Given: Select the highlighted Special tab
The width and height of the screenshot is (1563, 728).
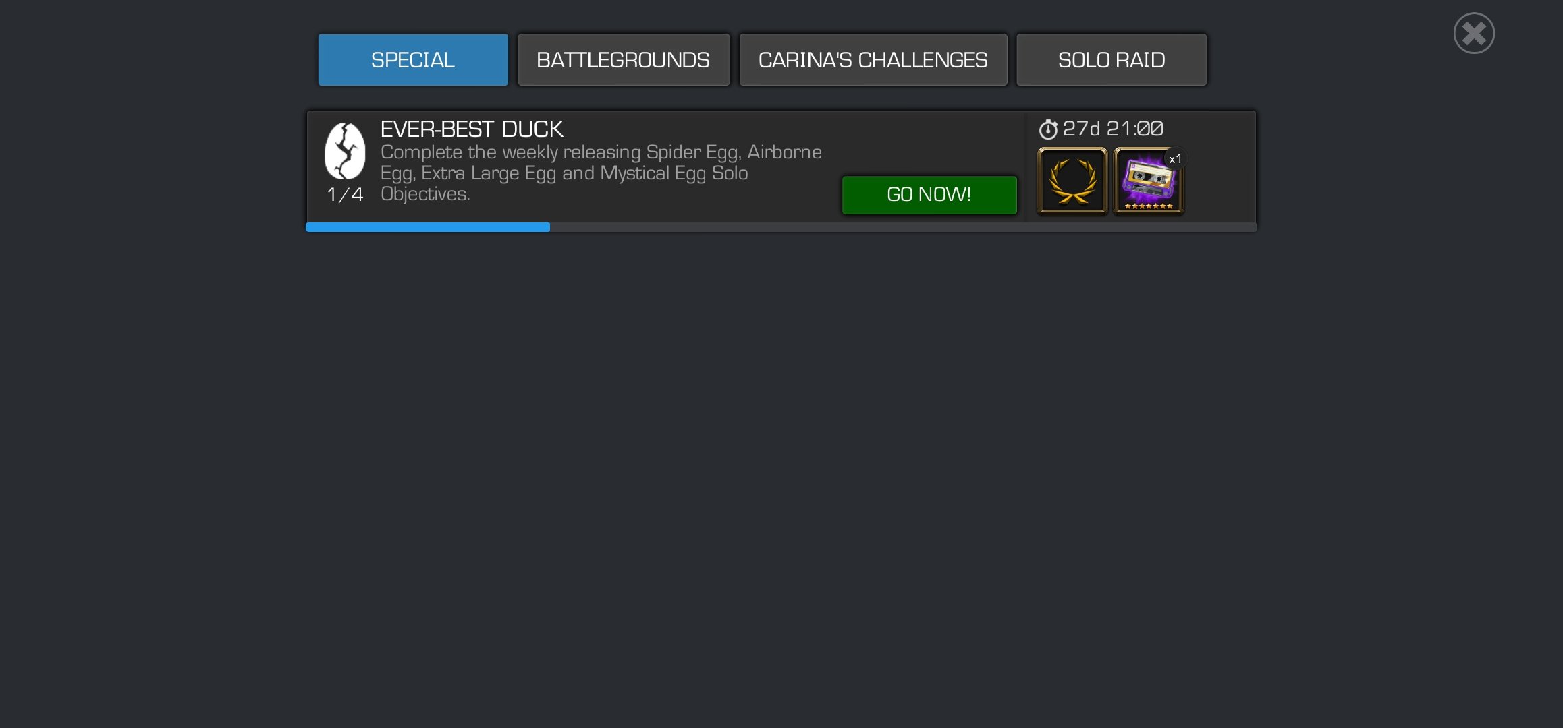Looking at the screenshot, I should (413, 60).
